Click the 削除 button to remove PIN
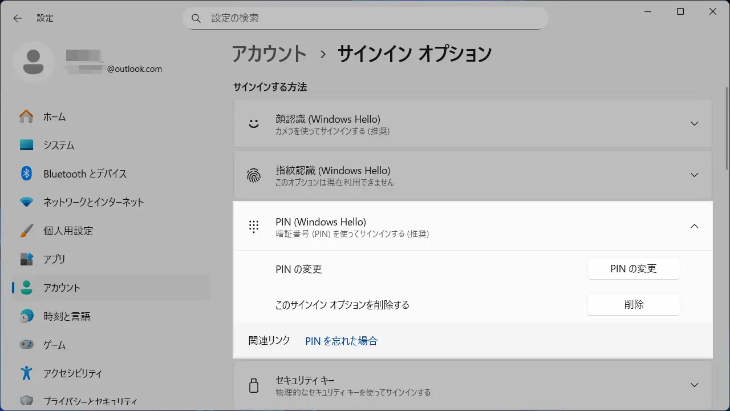The image size is (730, 411). (x=633, y=304)
